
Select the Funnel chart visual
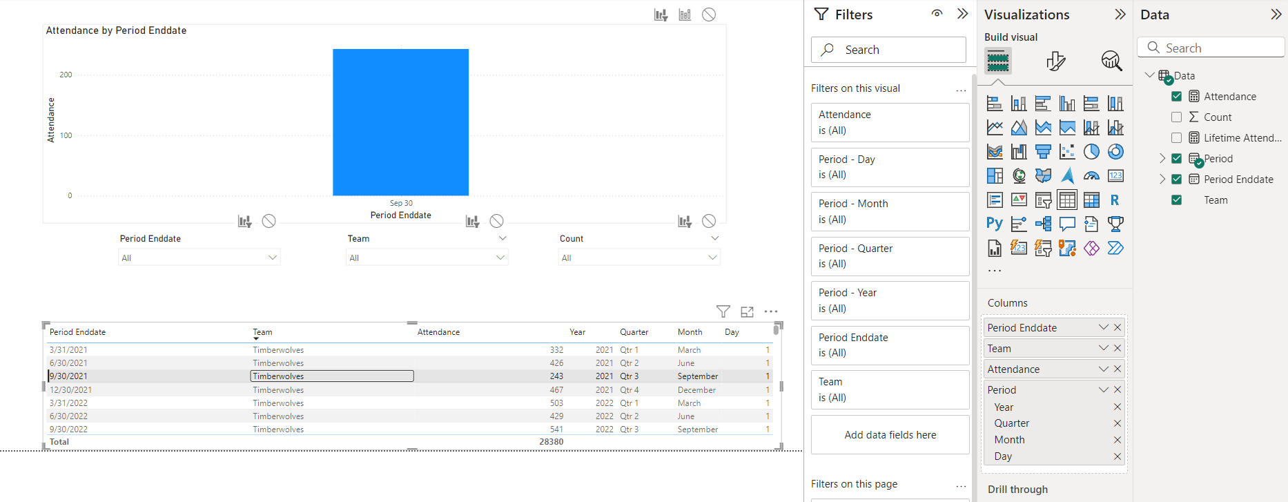pyautogui.click(x=1043, y=152)
